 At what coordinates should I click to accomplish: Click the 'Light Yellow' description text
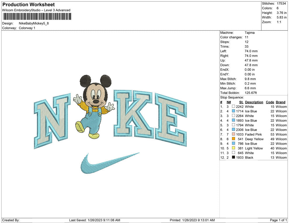click(254, 148)
